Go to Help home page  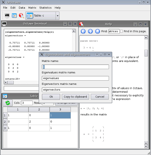click(97, 31)
